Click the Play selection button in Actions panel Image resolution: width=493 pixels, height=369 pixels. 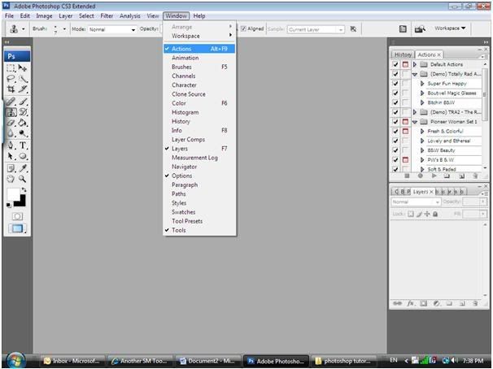(x=434, y=176)
